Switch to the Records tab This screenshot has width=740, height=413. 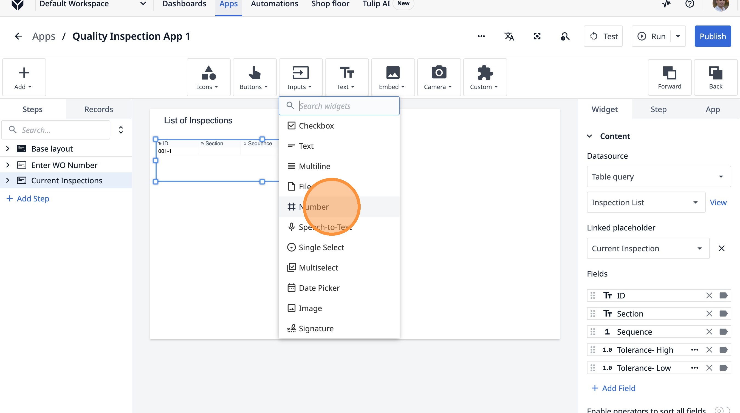click(98, 109)
